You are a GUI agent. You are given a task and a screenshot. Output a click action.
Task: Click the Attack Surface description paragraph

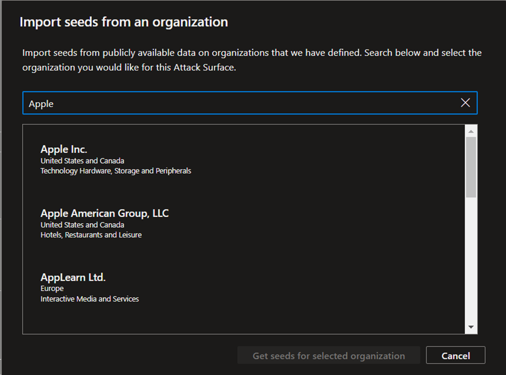pos(252,60)
